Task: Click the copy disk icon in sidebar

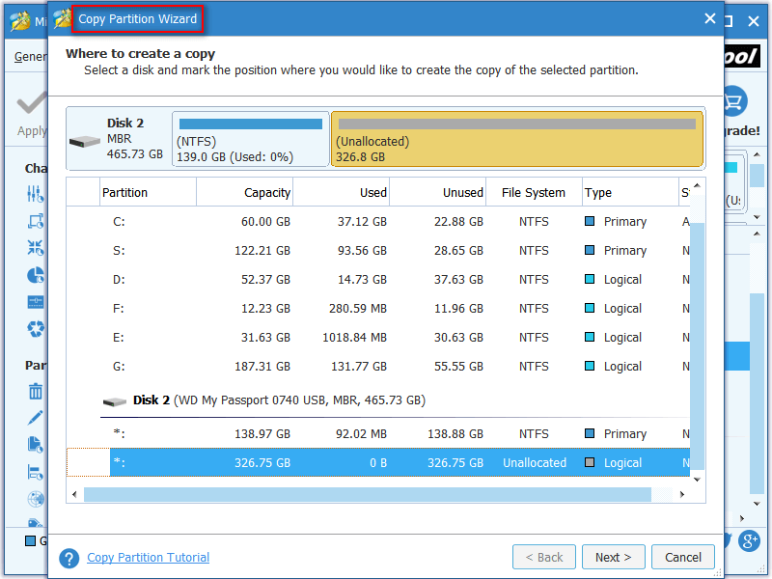Action: click(x=36, y=222)
